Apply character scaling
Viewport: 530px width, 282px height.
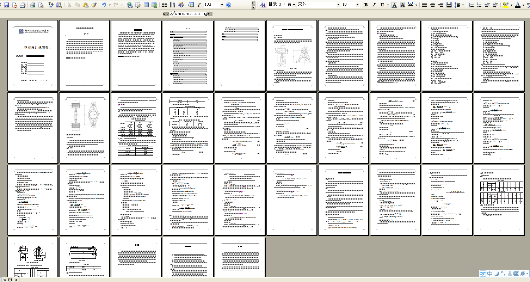(x=411, y=5)
